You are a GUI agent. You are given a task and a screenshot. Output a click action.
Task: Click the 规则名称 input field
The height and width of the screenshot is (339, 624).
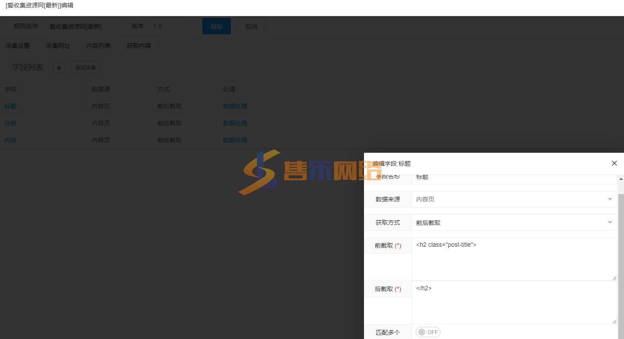[85, 26]
